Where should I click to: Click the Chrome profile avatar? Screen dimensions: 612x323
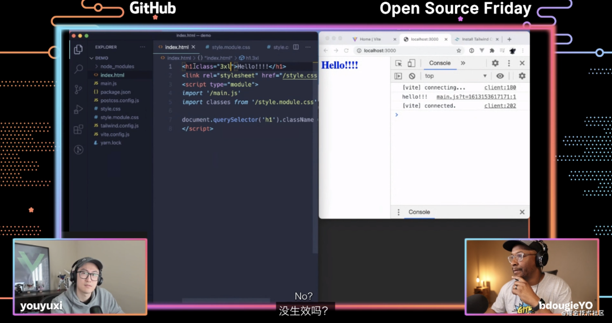512,50
